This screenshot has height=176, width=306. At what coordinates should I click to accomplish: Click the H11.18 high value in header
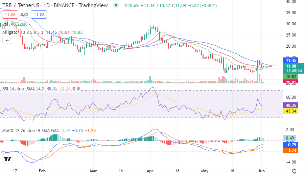point(147,6)
